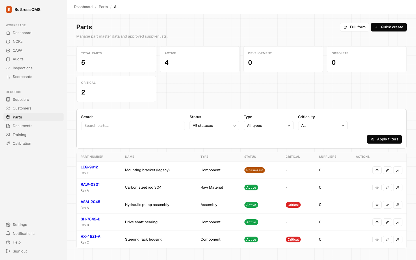Screen dimensions: 416x260
Task: Click Critical badge on ASM-2045 row
Action: pyautogui.click(x=293, y=205)
